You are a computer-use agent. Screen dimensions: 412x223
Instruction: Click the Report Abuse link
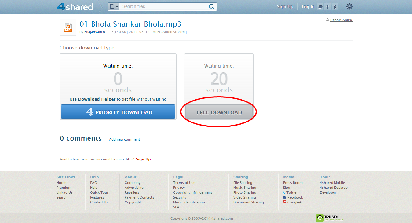[x=341, y=20]
